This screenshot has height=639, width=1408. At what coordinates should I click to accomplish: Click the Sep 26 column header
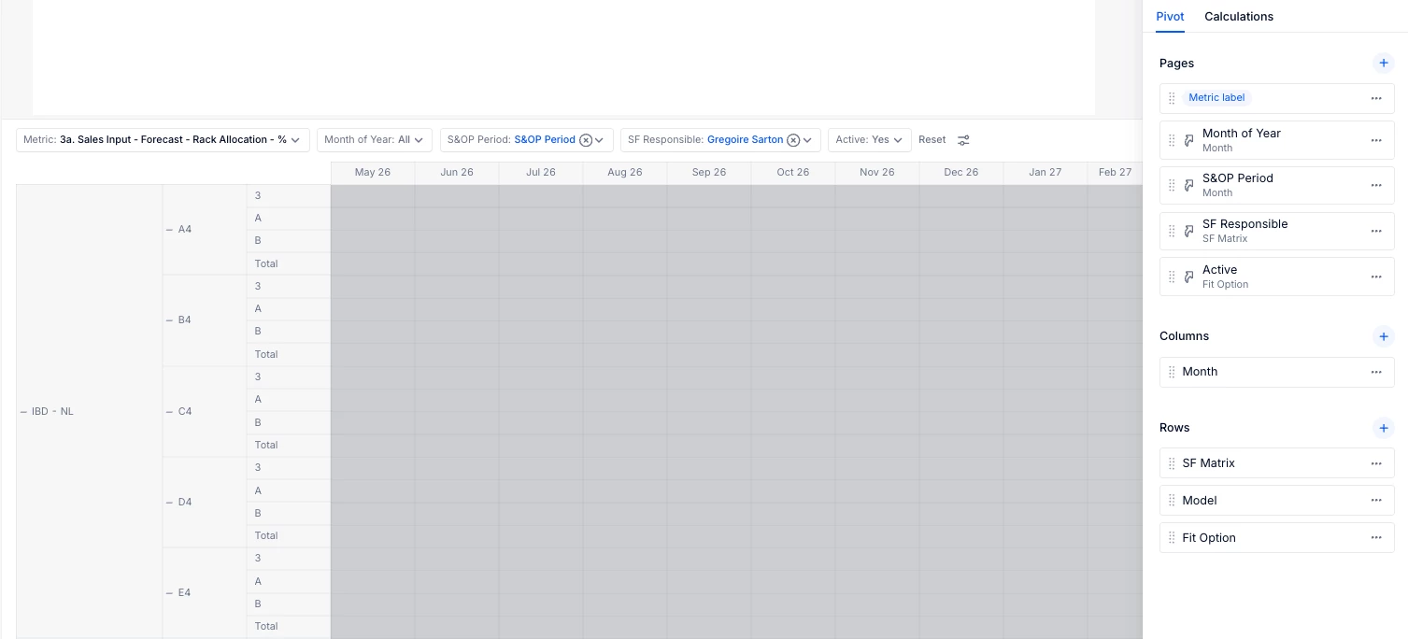click(x=709, y=173)
